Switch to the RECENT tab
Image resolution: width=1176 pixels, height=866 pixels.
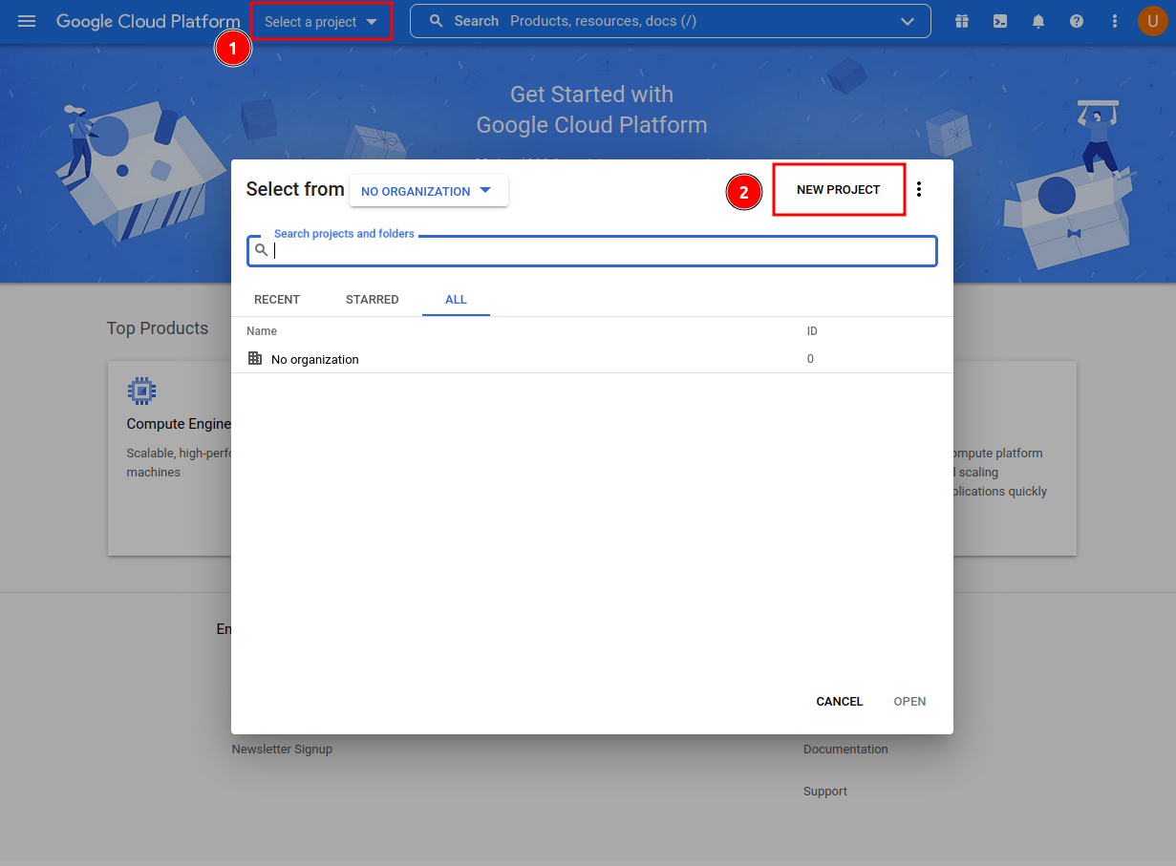(x=277, y=300)
